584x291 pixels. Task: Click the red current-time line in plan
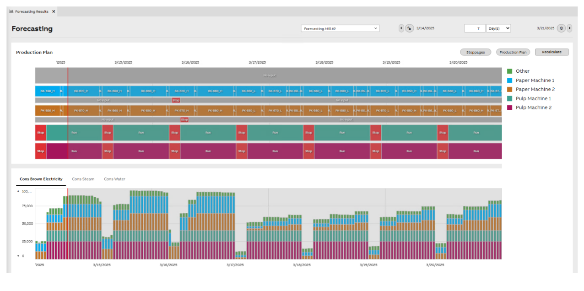click(68, 113)
